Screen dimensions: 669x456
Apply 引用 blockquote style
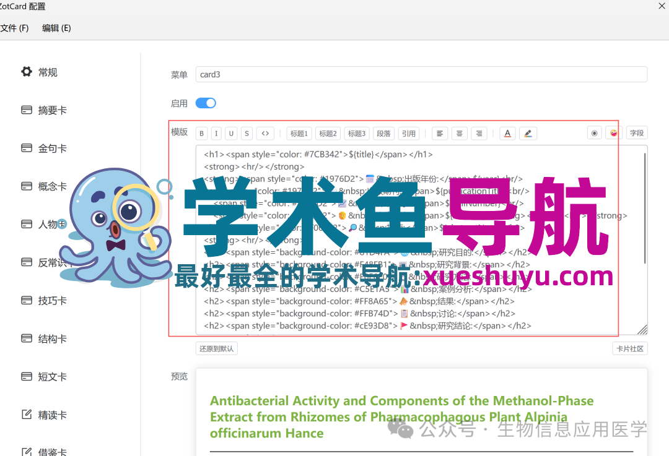click(x=409, y=134)
